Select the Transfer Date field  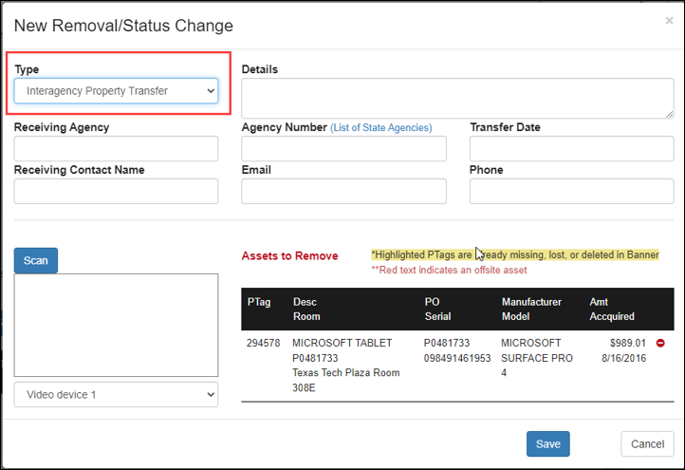[571, 149]
